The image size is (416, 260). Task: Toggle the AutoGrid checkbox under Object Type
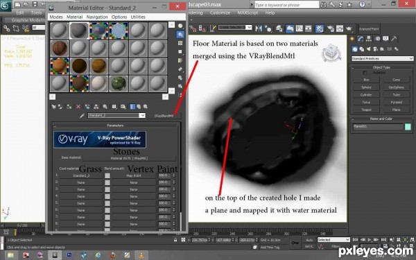pyautogui.click(x=365, y=73)
